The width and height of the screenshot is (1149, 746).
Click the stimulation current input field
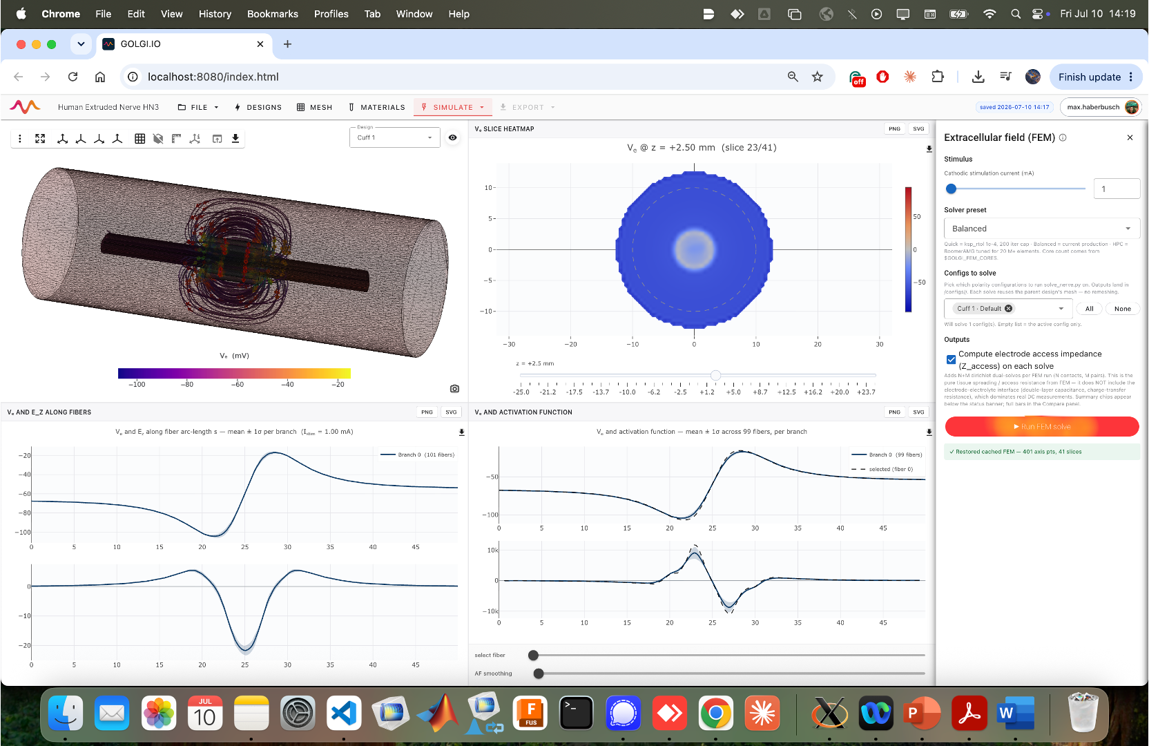point(1117,189)
